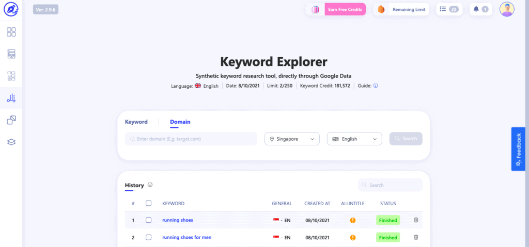Click the stacked layers icon in sidebar
Viewport: 529px width, 247px height.
(11, 142)
